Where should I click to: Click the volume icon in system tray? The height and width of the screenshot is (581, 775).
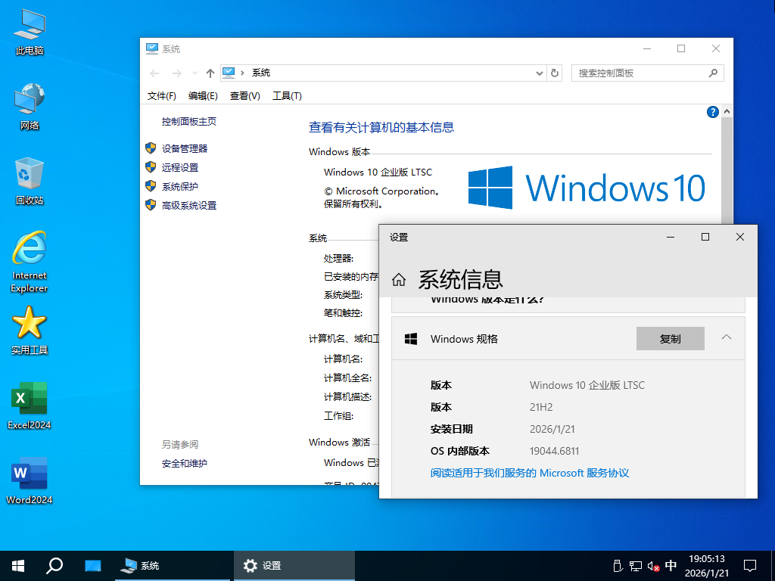click(652, 565)
